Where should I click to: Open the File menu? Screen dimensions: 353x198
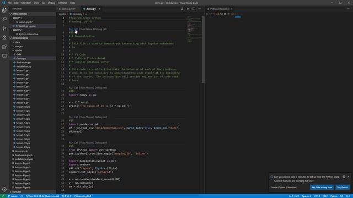9,3
